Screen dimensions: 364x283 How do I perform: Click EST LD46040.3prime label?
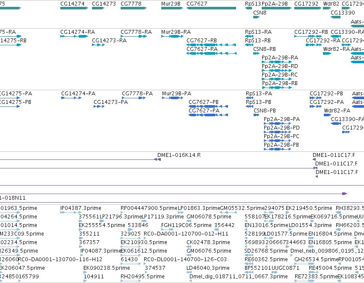pos(208,268)
